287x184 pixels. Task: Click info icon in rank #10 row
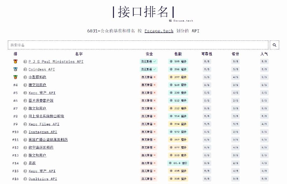coord(25,132)
